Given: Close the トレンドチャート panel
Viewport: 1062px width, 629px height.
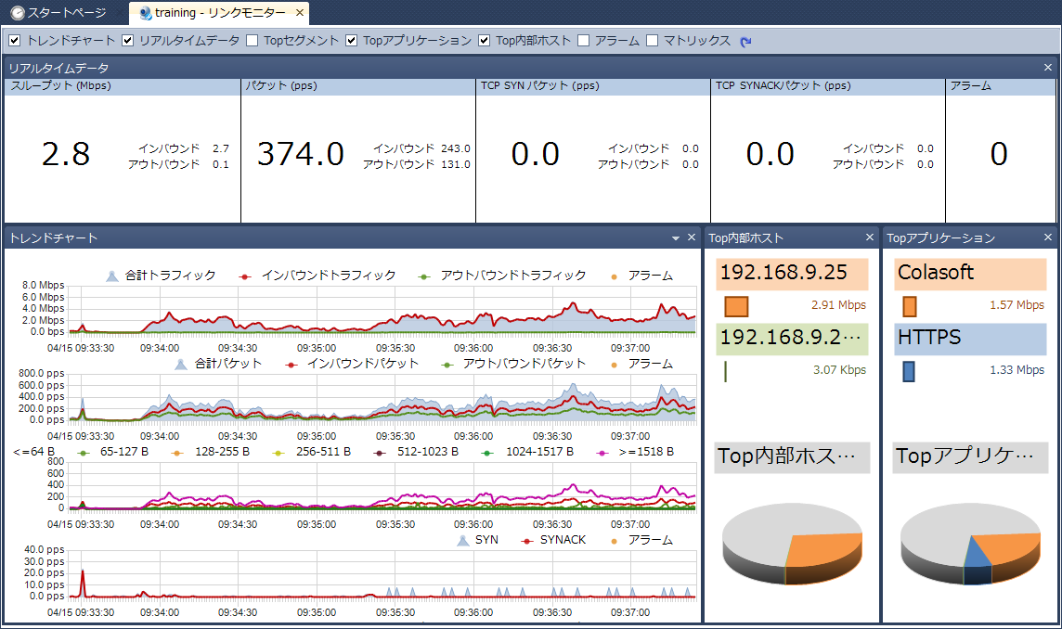Looking at the screenshot, I should pyautogui.click(x=692, y=238).
